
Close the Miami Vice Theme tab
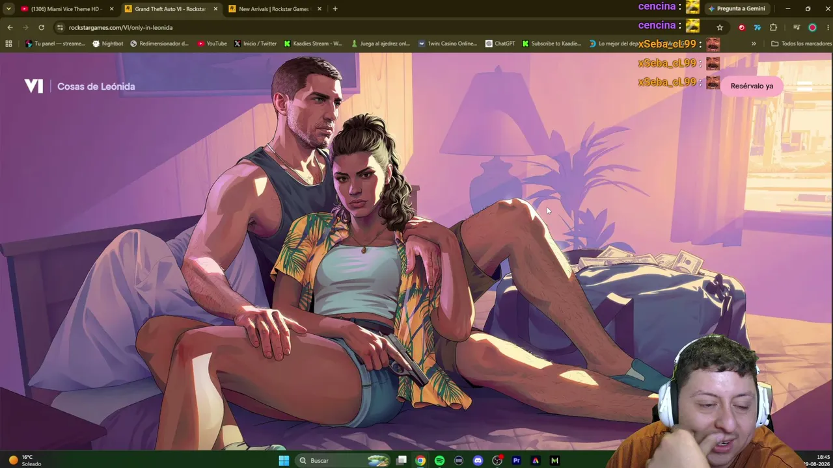click(111, 9)
